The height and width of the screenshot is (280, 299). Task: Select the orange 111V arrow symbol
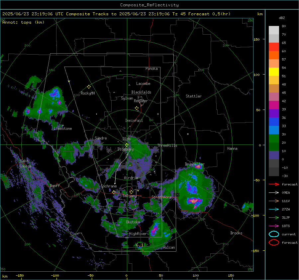click(x=274, y=201)
